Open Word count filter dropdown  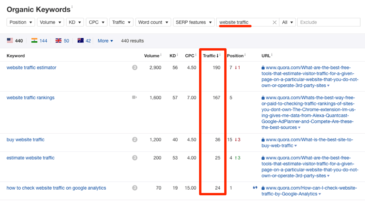(x=153, y=22)
